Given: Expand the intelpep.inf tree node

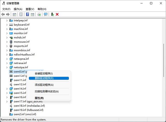Looking at the screenshot, I should click(x=7, y=20).
